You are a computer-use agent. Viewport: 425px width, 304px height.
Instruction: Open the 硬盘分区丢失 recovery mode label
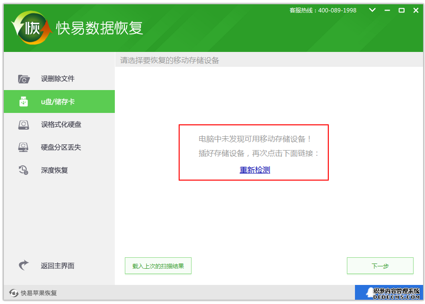(61, 148)
